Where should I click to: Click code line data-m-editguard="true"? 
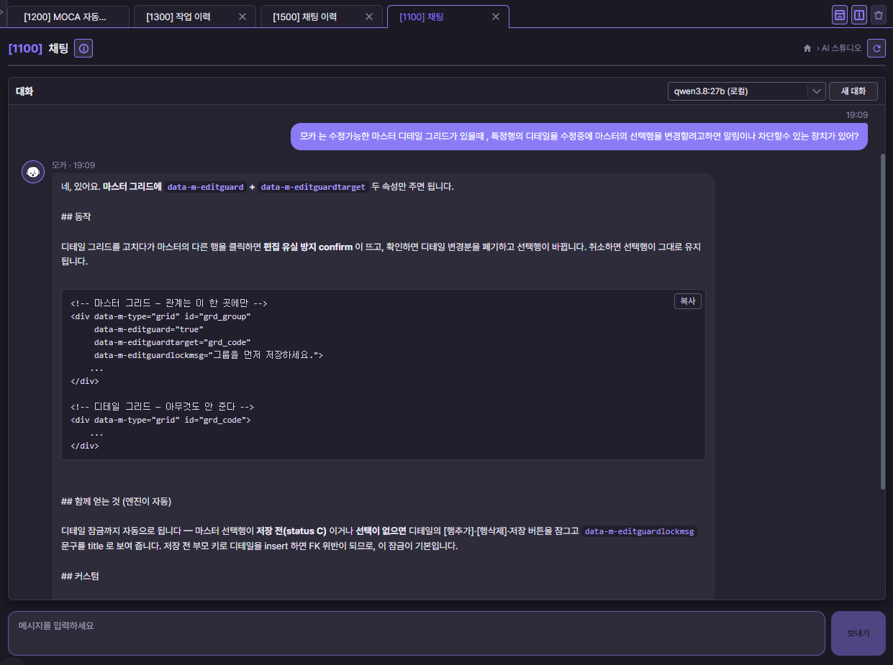(149, 329)
